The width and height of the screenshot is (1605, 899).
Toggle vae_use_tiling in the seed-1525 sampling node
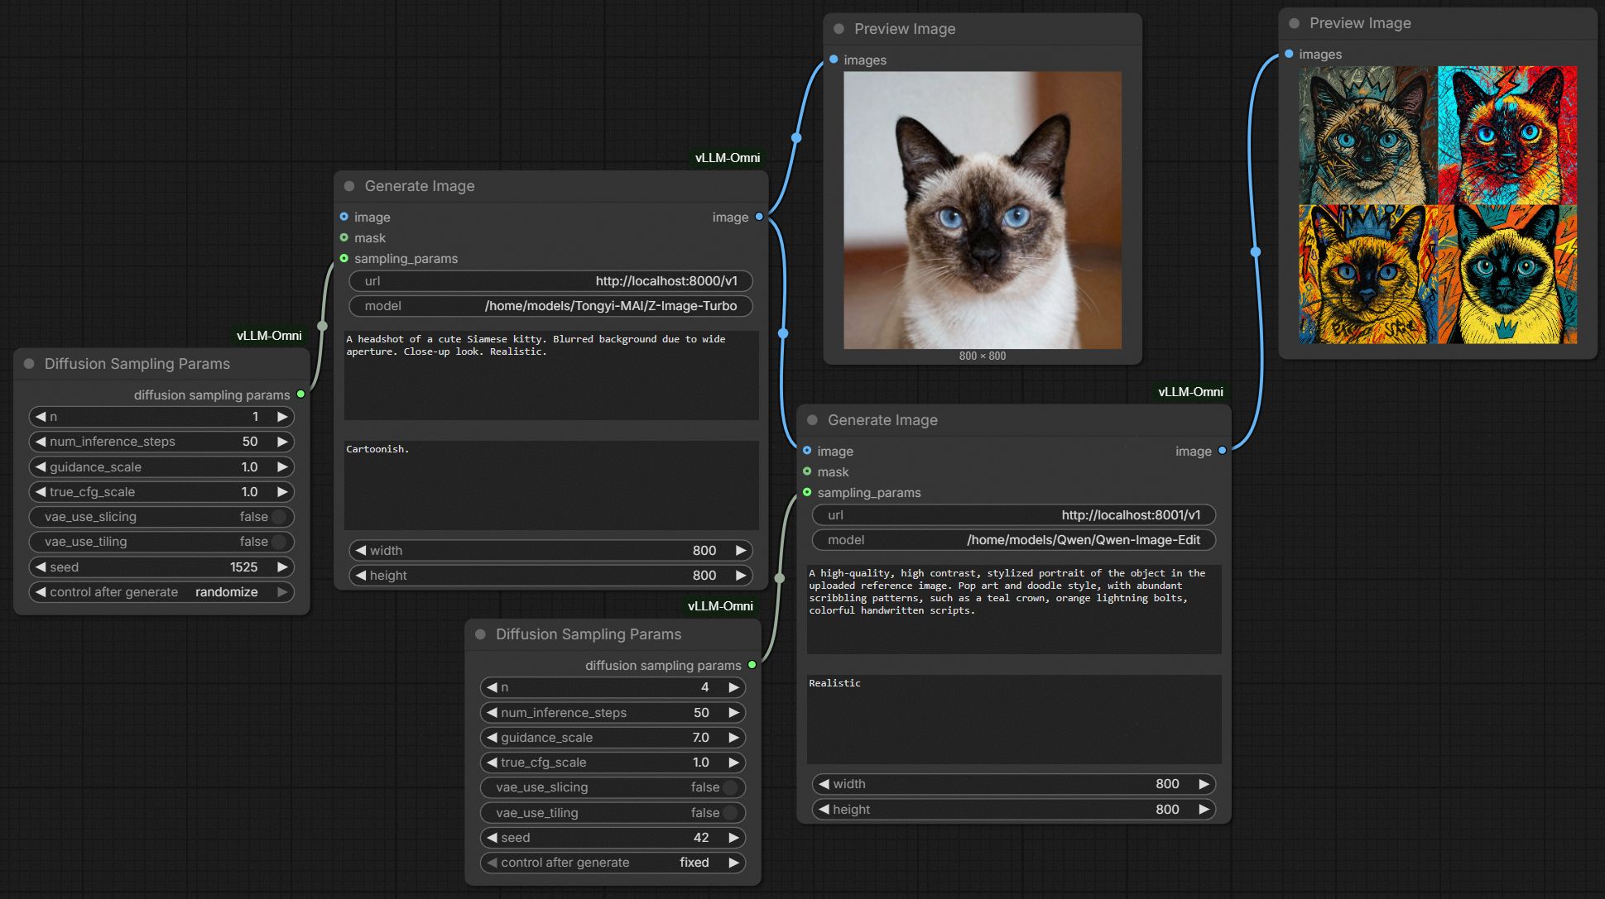click(161, 542)
